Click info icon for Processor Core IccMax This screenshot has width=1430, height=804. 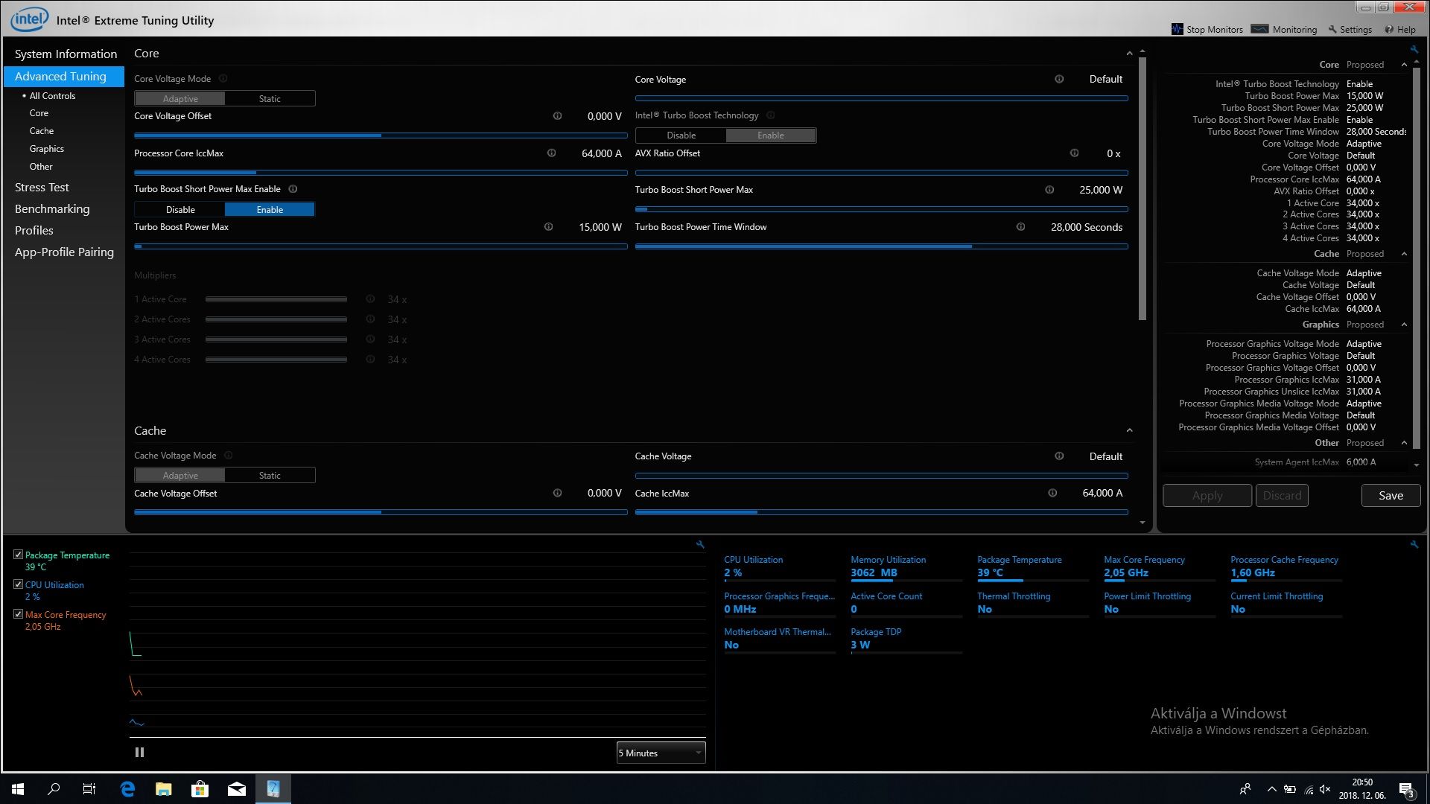pyautogui.click(x=551, y=153)
